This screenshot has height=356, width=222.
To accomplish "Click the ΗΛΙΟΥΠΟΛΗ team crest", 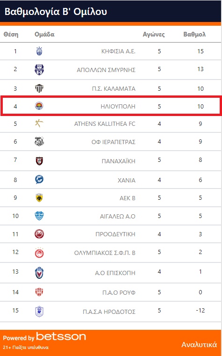I will (x=39, y=106).
